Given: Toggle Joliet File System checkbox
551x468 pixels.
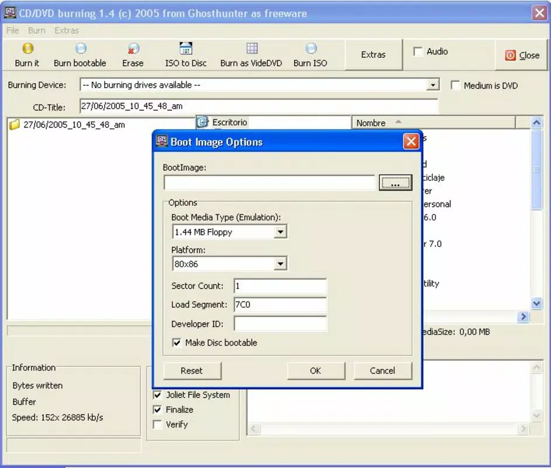Looking at the screenshot, I should [x=157, y=395].
